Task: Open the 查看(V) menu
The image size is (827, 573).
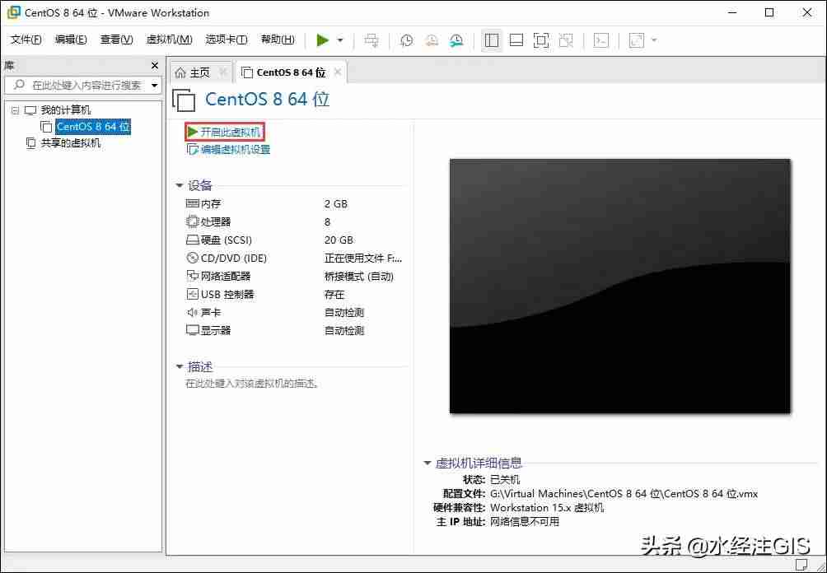Action: 116,40
